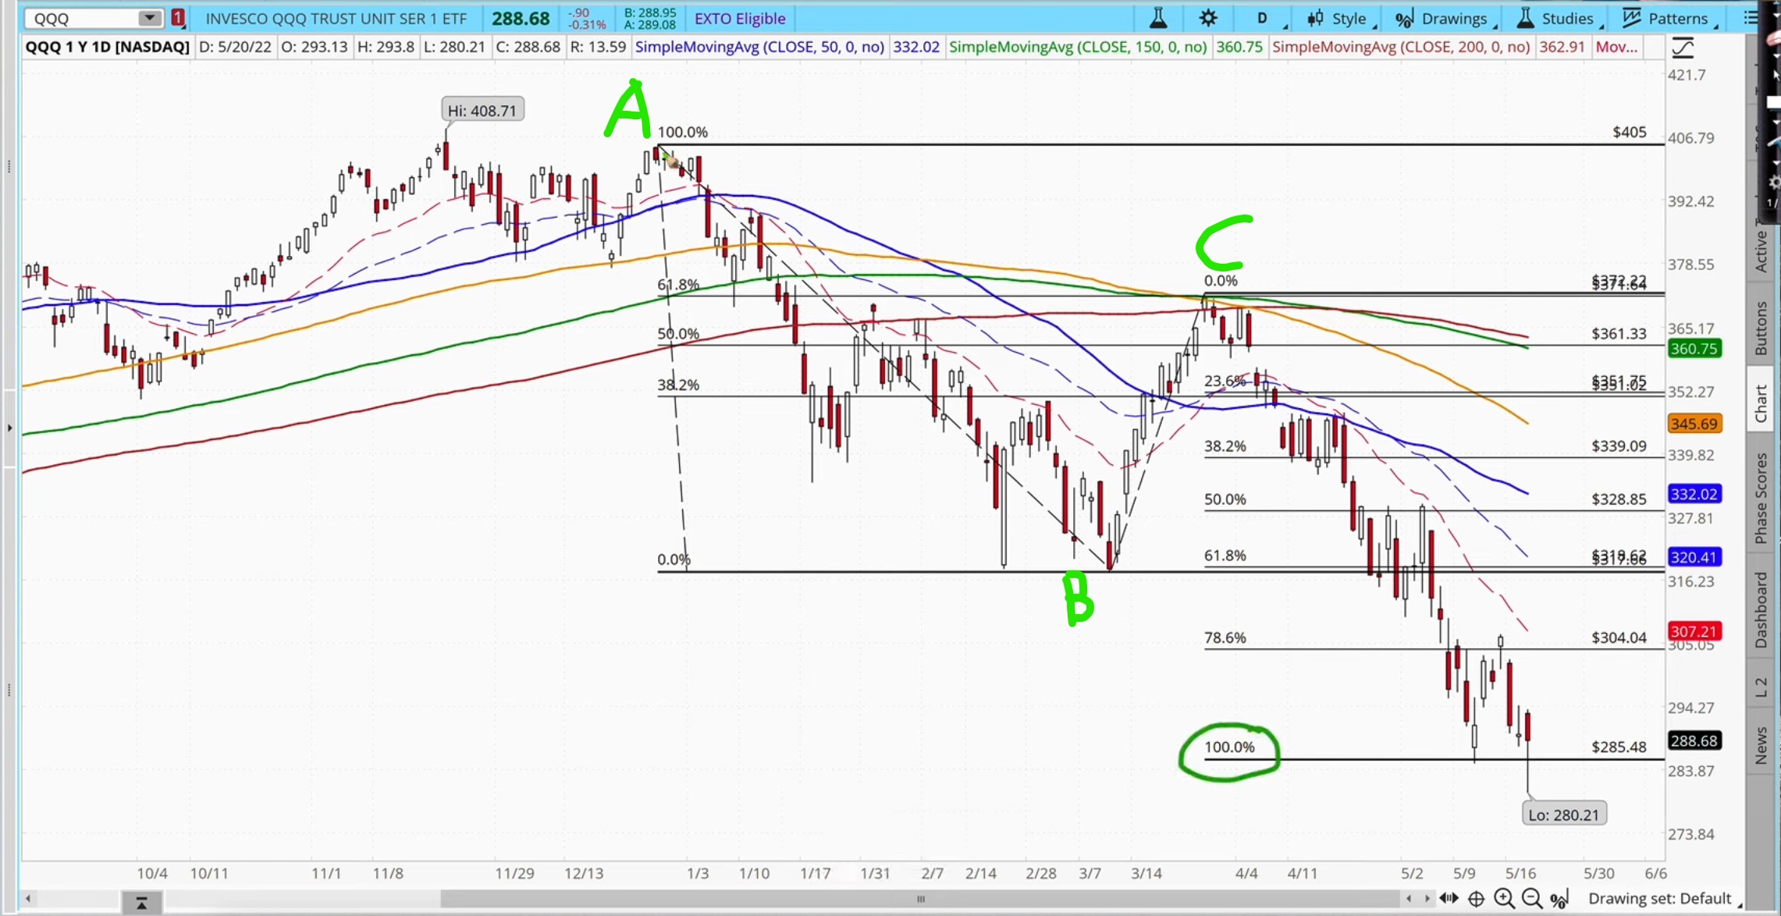Click the small left arrow near zoom controls
The image size is (1781, 916).
[1409, 898]
